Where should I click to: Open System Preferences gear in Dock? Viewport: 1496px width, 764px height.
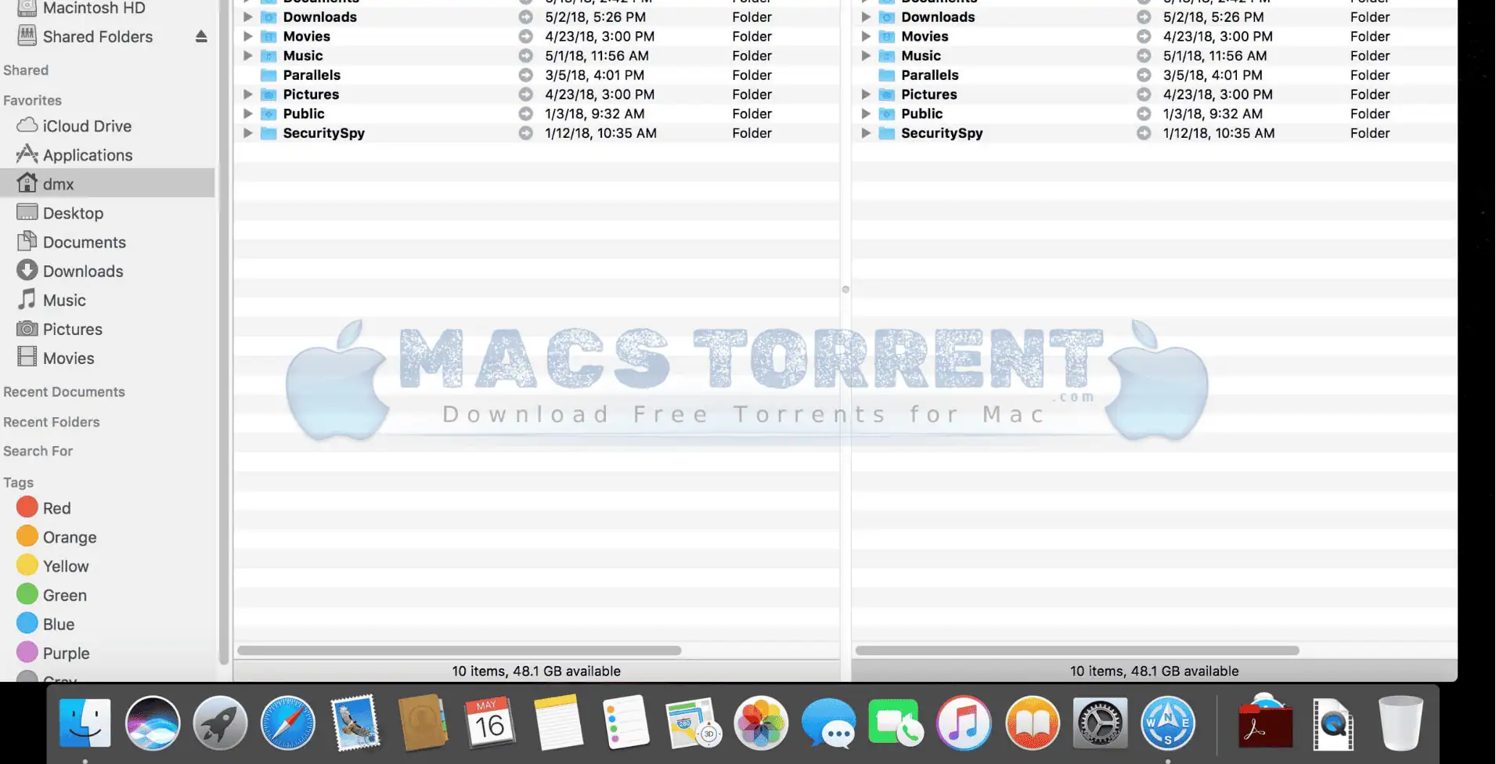(1100, 723)
